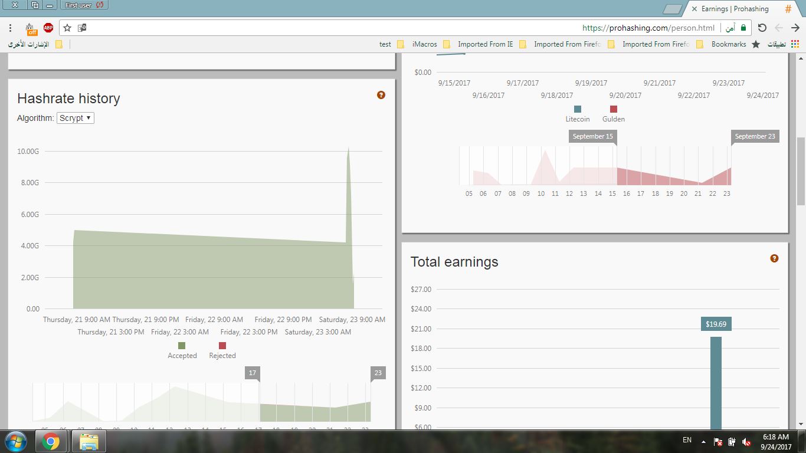
Task: Open the Chrome three-dot menu
Action: [11, 28]
